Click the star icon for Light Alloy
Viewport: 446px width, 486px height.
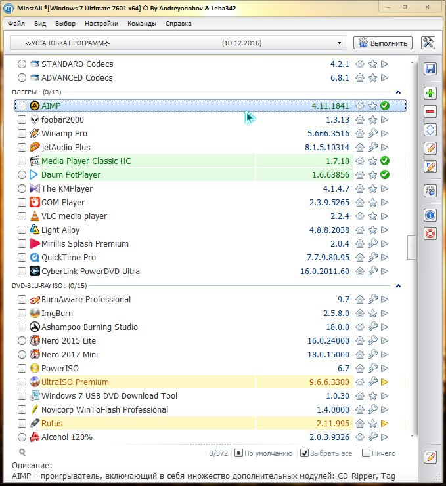[x=372, y=230]
